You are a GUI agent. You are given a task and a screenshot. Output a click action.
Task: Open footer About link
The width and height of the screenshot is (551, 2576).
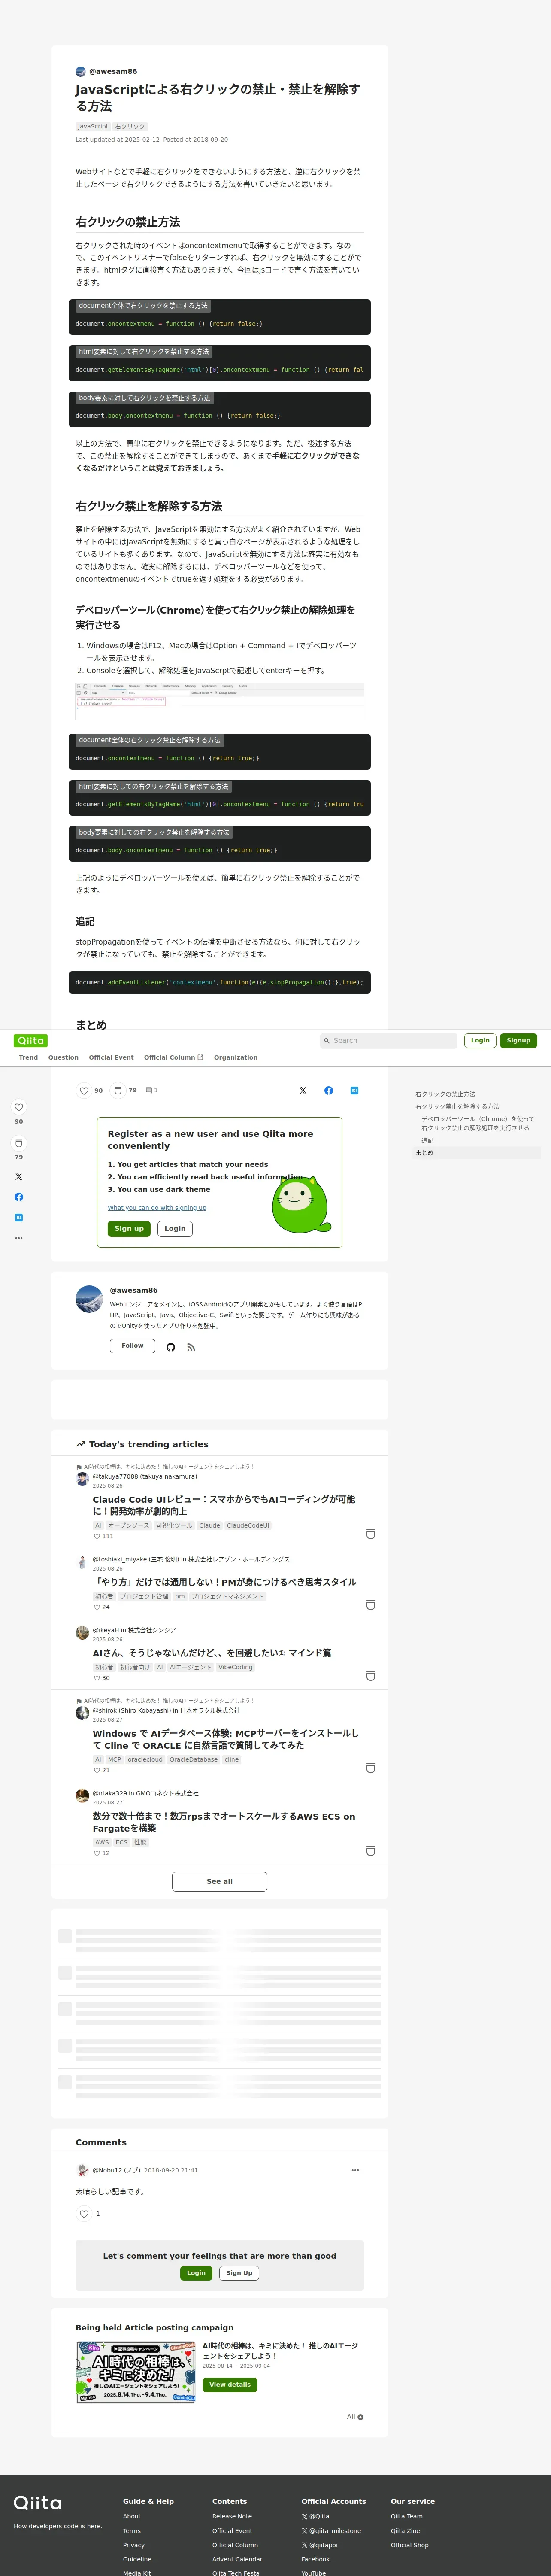pyautogui.click(x=132, y=2516)
